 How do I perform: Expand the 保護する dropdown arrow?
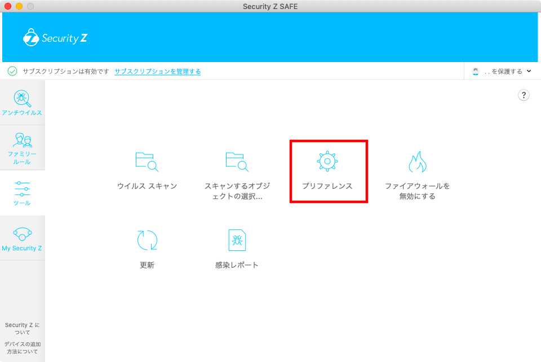pyautogui.click(x=529, y=72)
